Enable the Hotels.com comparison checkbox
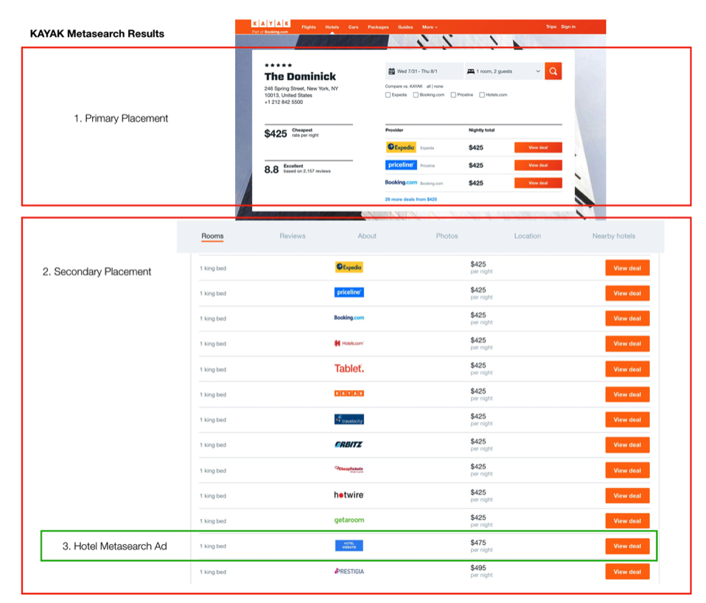 (x=482, y=95)
